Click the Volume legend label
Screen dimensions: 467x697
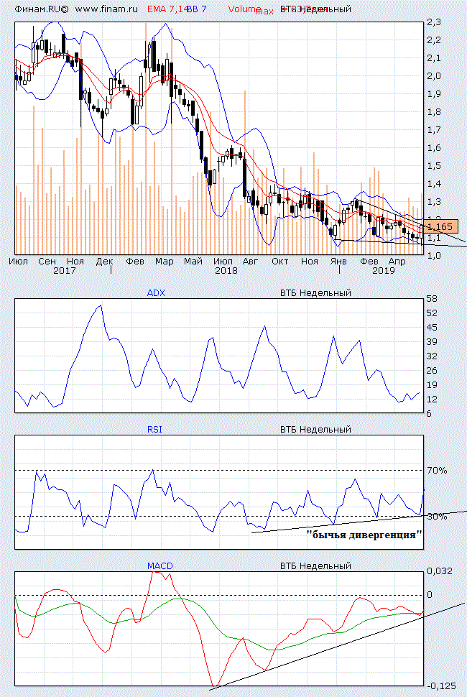(x=244, y=9)
